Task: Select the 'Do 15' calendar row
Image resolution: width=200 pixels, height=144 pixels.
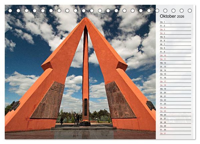Action: tap(176, 74)
